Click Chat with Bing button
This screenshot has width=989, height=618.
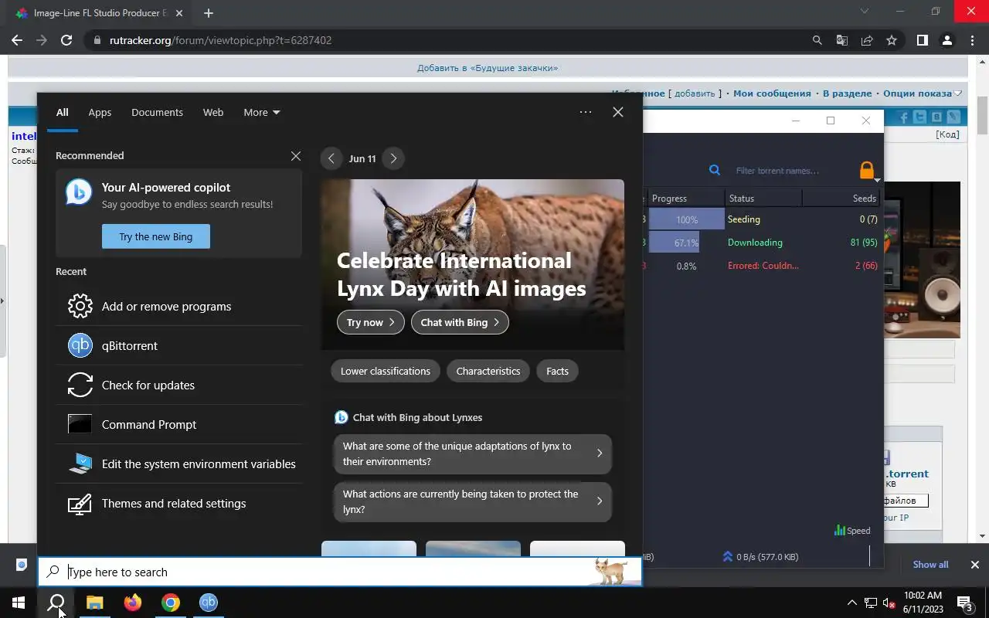tap(460, 322)
